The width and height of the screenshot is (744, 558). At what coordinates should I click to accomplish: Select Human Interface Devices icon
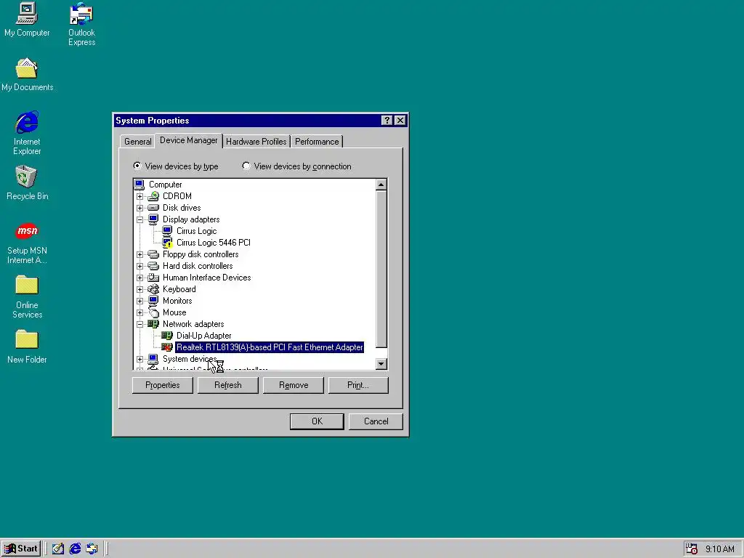pos(153,278)
